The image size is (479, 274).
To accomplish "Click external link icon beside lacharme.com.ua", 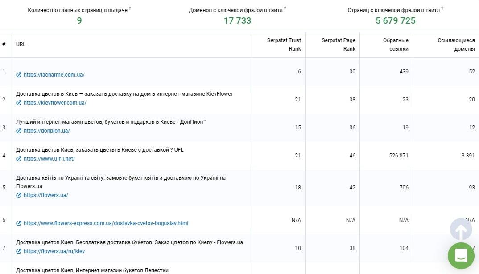I will (x=19, y=75).
